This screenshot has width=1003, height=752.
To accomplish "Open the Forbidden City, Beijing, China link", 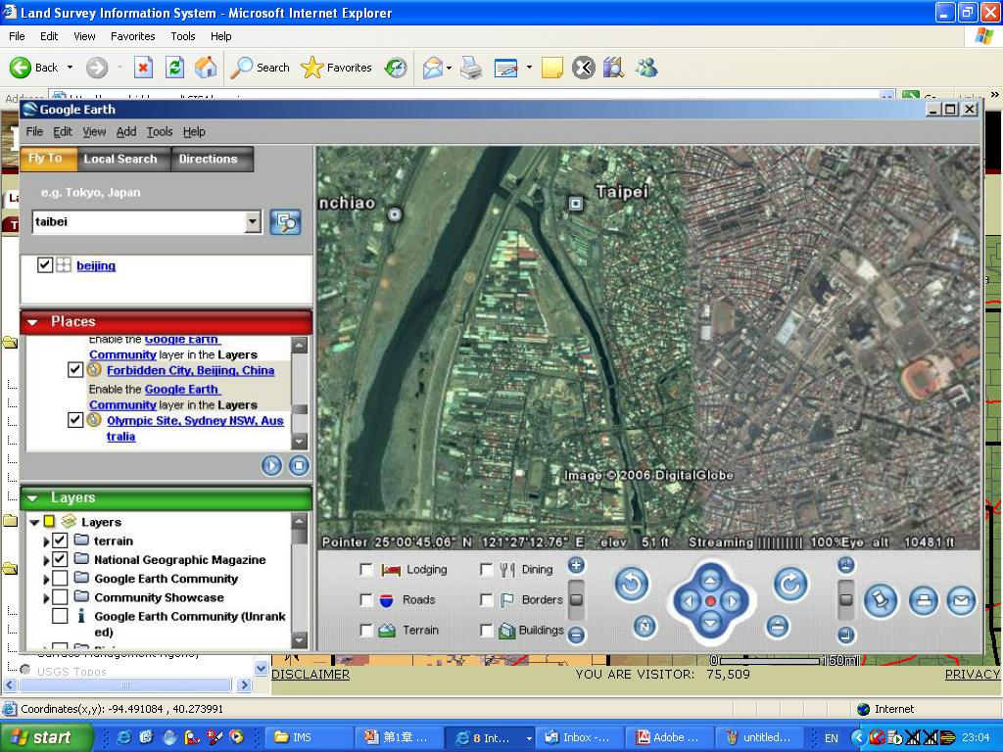I will click(190, 370).
